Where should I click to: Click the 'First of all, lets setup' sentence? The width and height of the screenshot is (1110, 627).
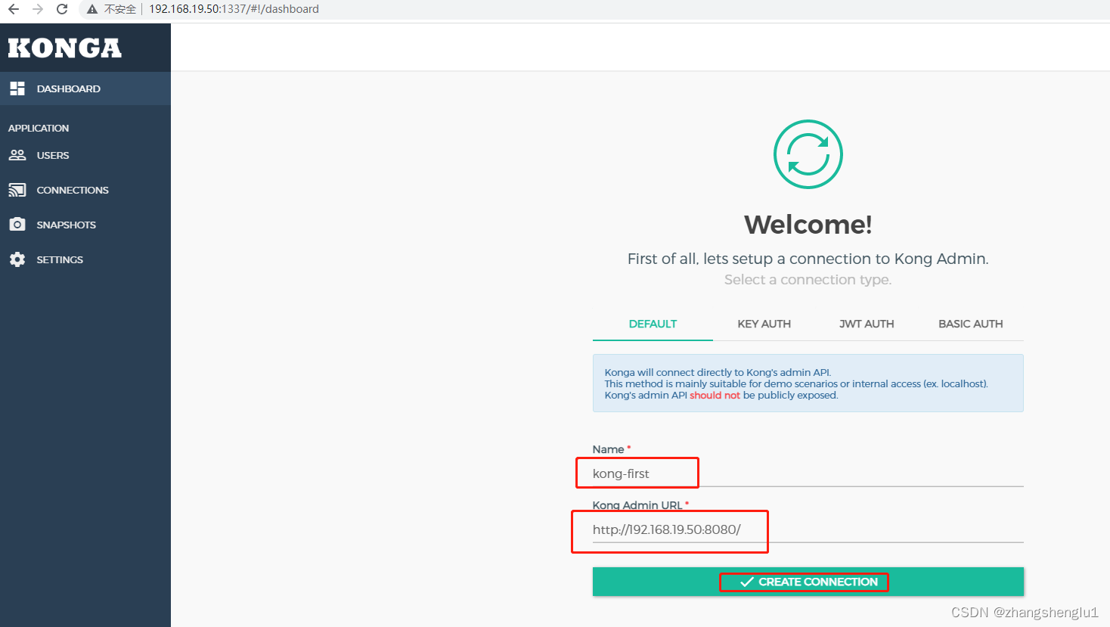[x=808, y=259]
